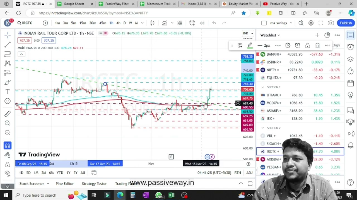Select the Text annotation tool
Screen dimensions: 357x200
coord(8,92)
